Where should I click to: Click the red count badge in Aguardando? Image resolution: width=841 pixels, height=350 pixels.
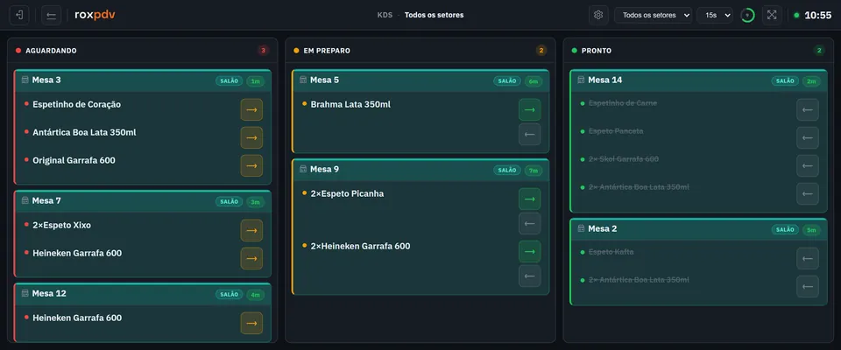click(263, 51)
